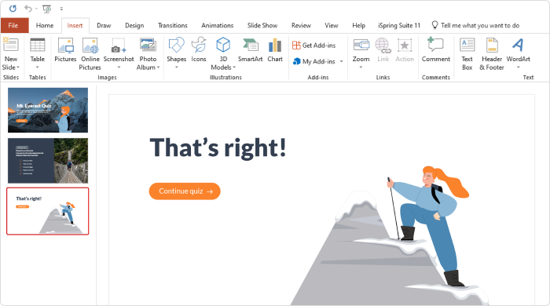Insert a Comment
Viewport: 550px width, 306px height.
pyautogui.click(x=435, y=50)
